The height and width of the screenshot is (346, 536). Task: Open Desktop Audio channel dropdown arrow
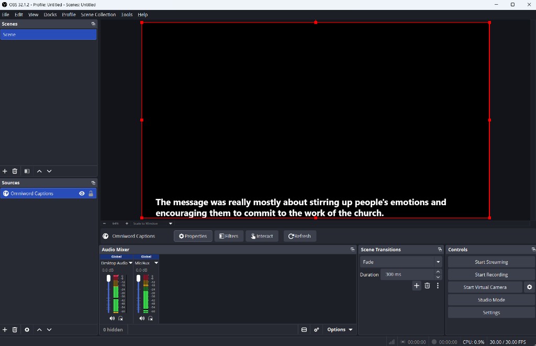pos(130,263)
